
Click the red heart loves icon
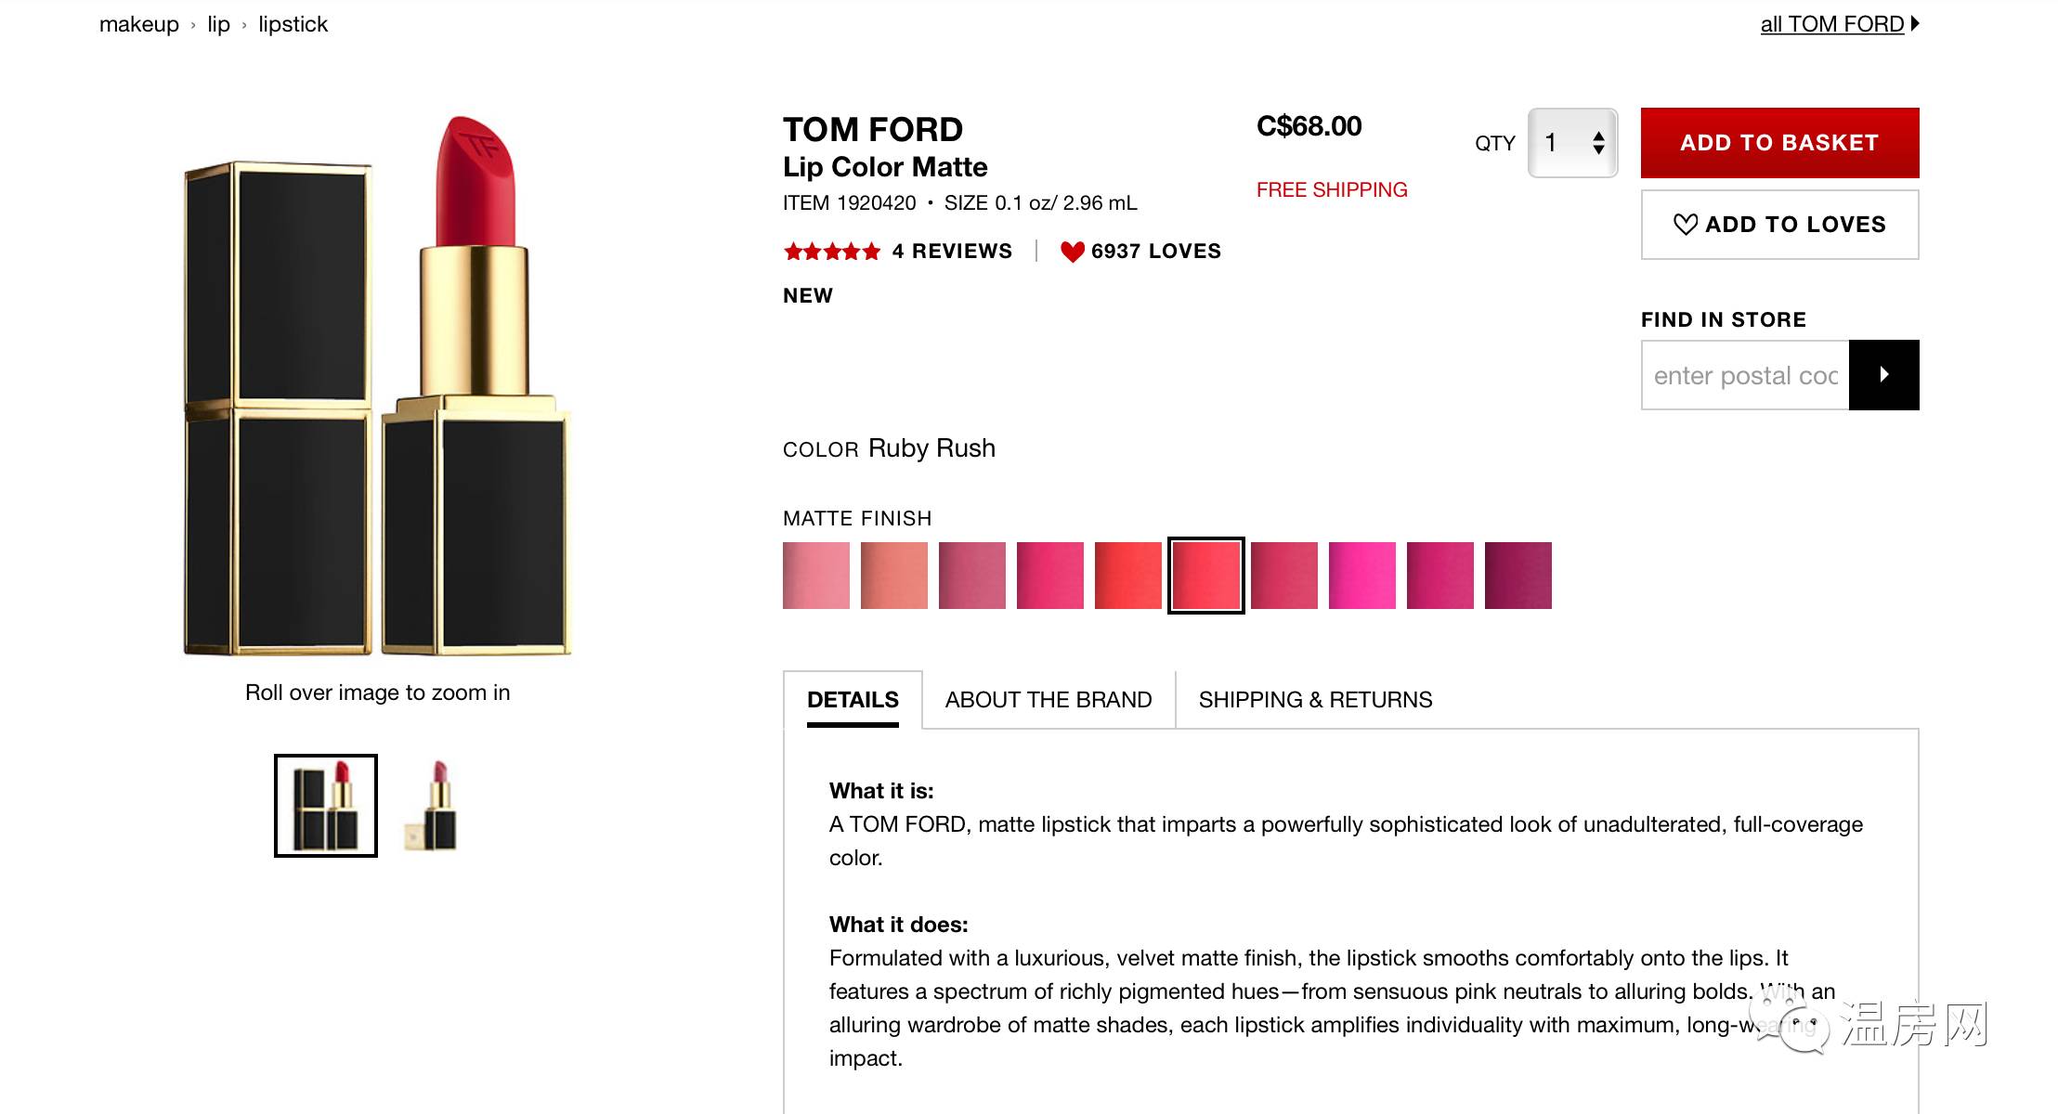point(1072,252)
